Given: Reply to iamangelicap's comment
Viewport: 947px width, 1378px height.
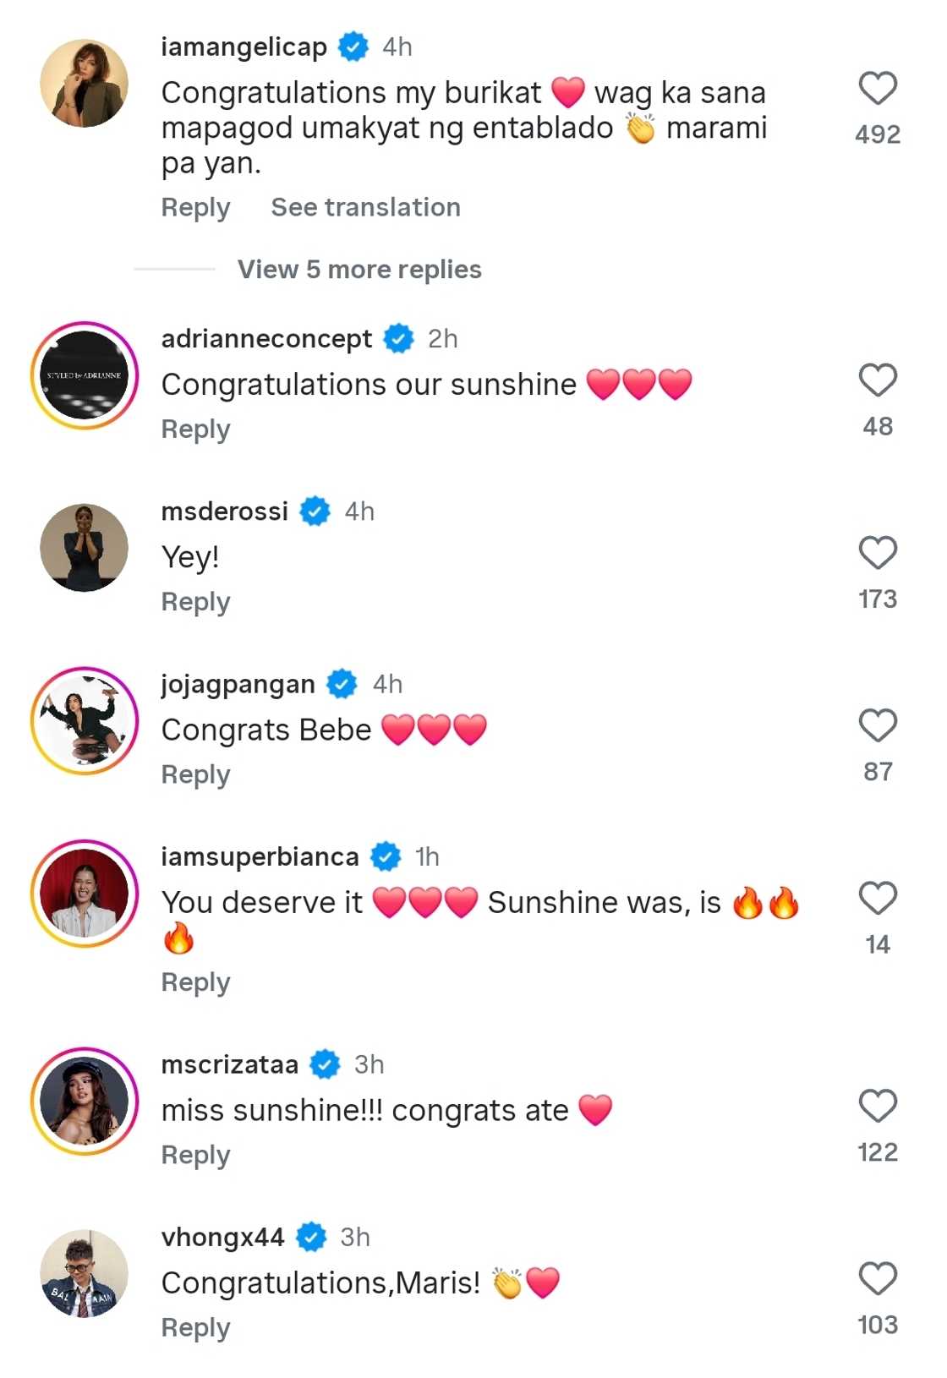Looking at the screenshot, I should (x=195, y=208).
